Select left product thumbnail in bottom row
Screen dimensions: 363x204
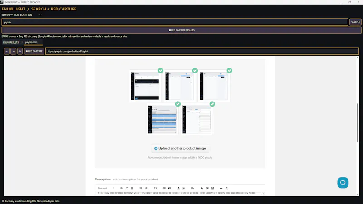[x=162, y=119]
